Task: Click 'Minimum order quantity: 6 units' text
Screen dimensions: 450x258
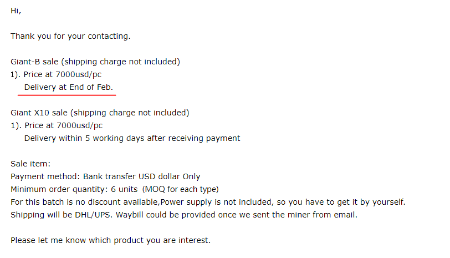Action: coord(74,189)
